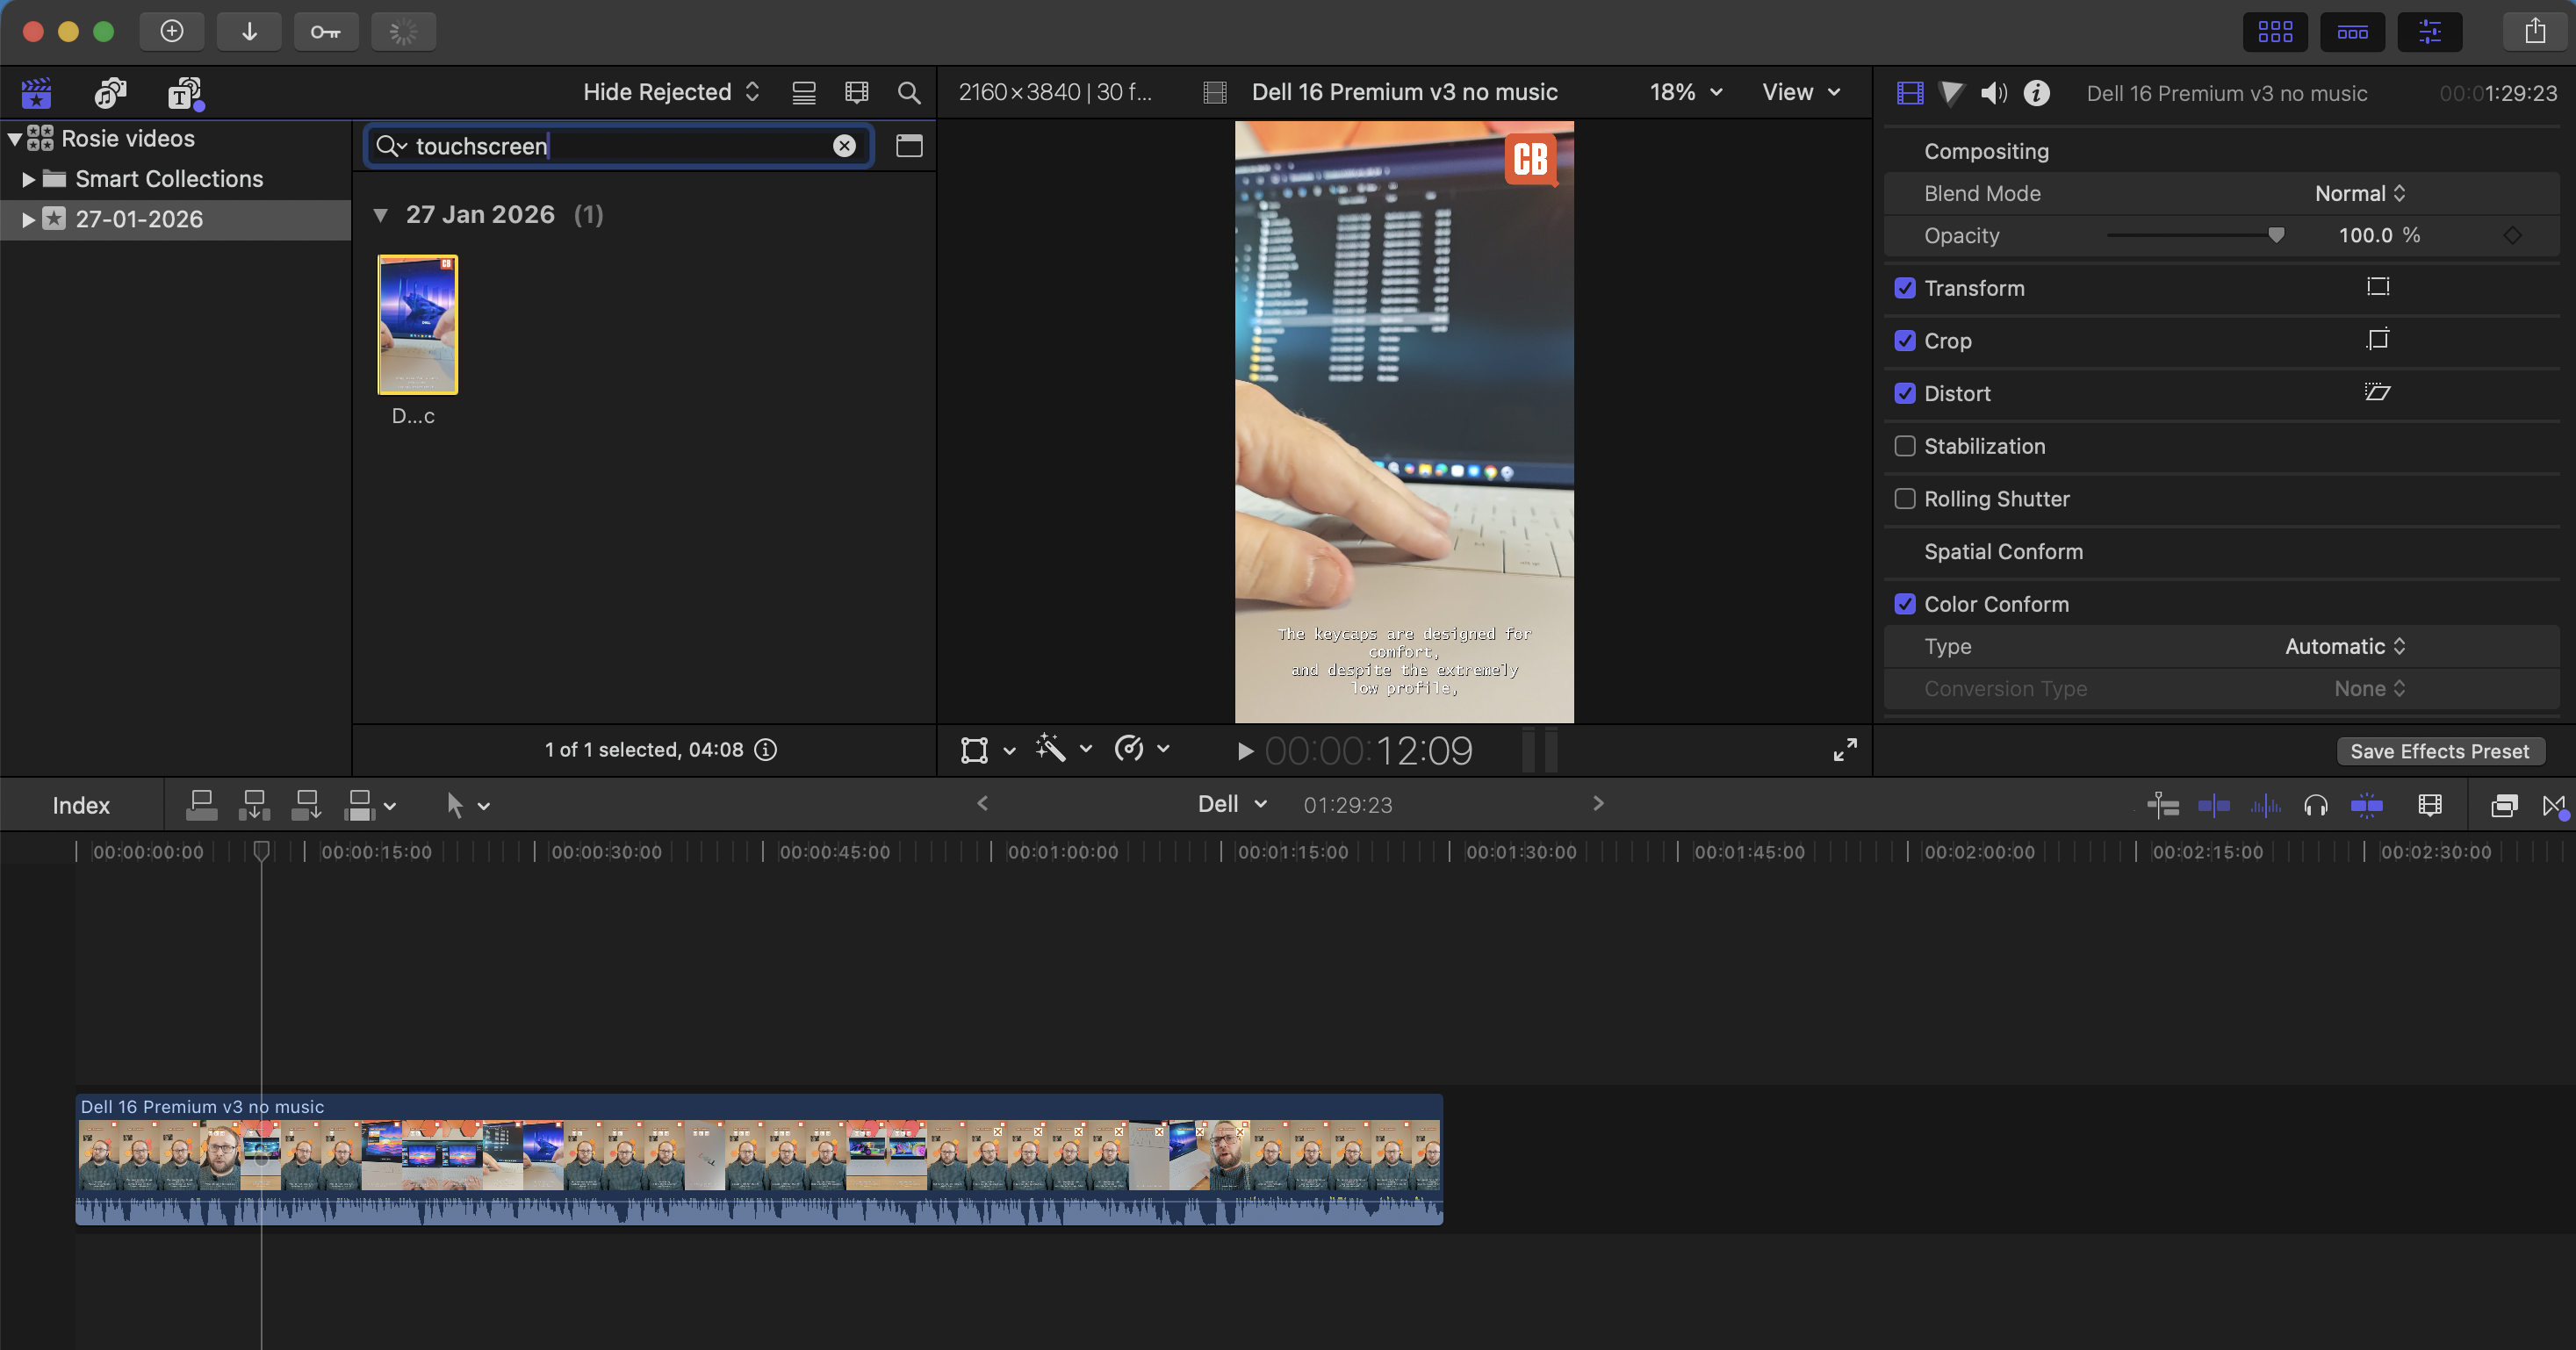The width and height of the screenshot is (2576, 1350).
Task: Enable Stabilization in the inspector
Action: click(1906, 446)
